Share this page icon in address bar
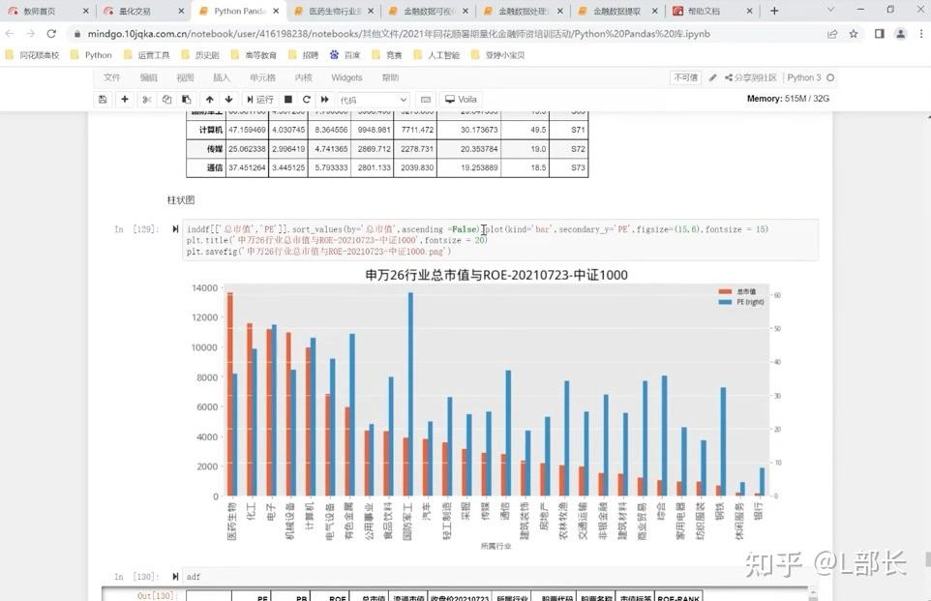This screenshot has width=931, height=601. coord(832,34)
